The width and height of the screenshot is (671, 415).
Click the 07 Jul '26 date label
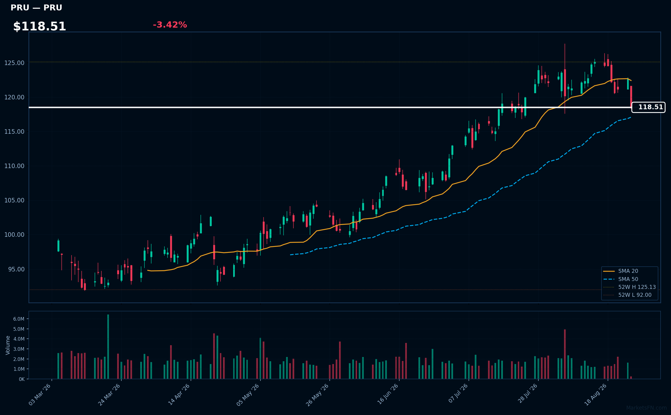point(458,393)
